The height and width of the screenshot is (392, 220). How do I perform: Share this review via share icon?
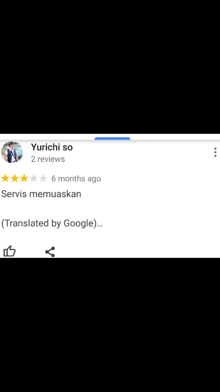(50, 252)
